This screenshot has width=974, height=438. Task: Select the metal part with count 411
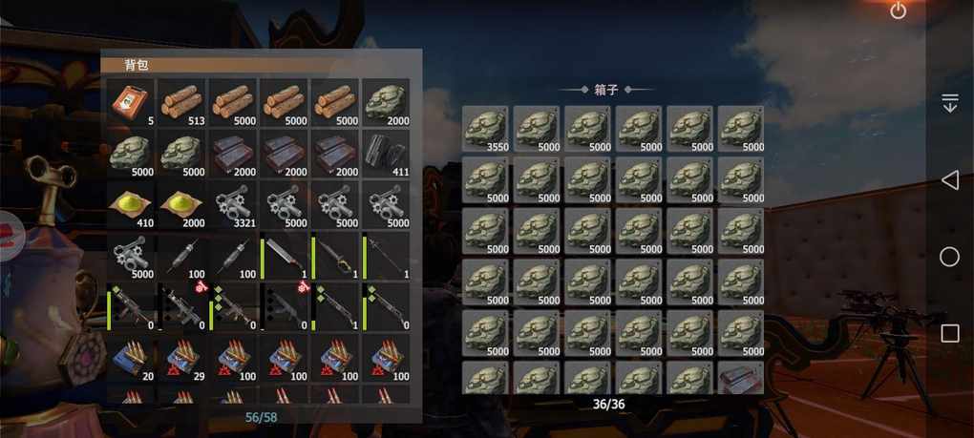(x=386, y=154)
